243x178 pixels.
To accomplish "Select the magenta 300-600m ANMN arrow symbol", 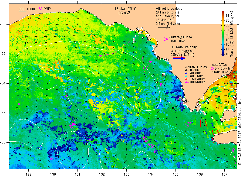I will (187, 82).
